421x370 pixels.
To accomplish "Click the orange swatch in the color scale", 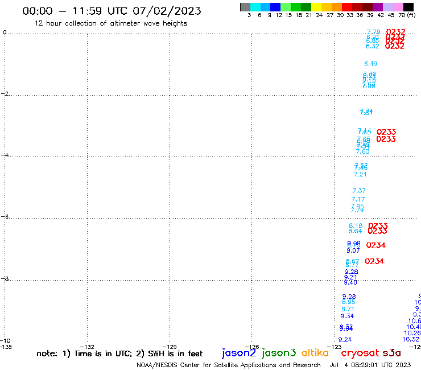I will [x=337, y=7].
